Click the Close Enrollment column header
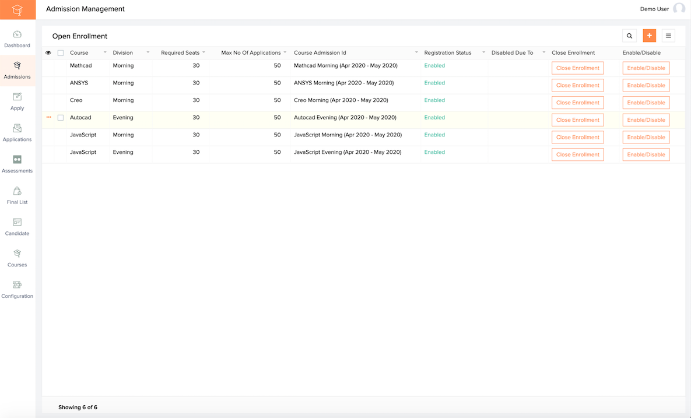 click(x=573, y=53)
